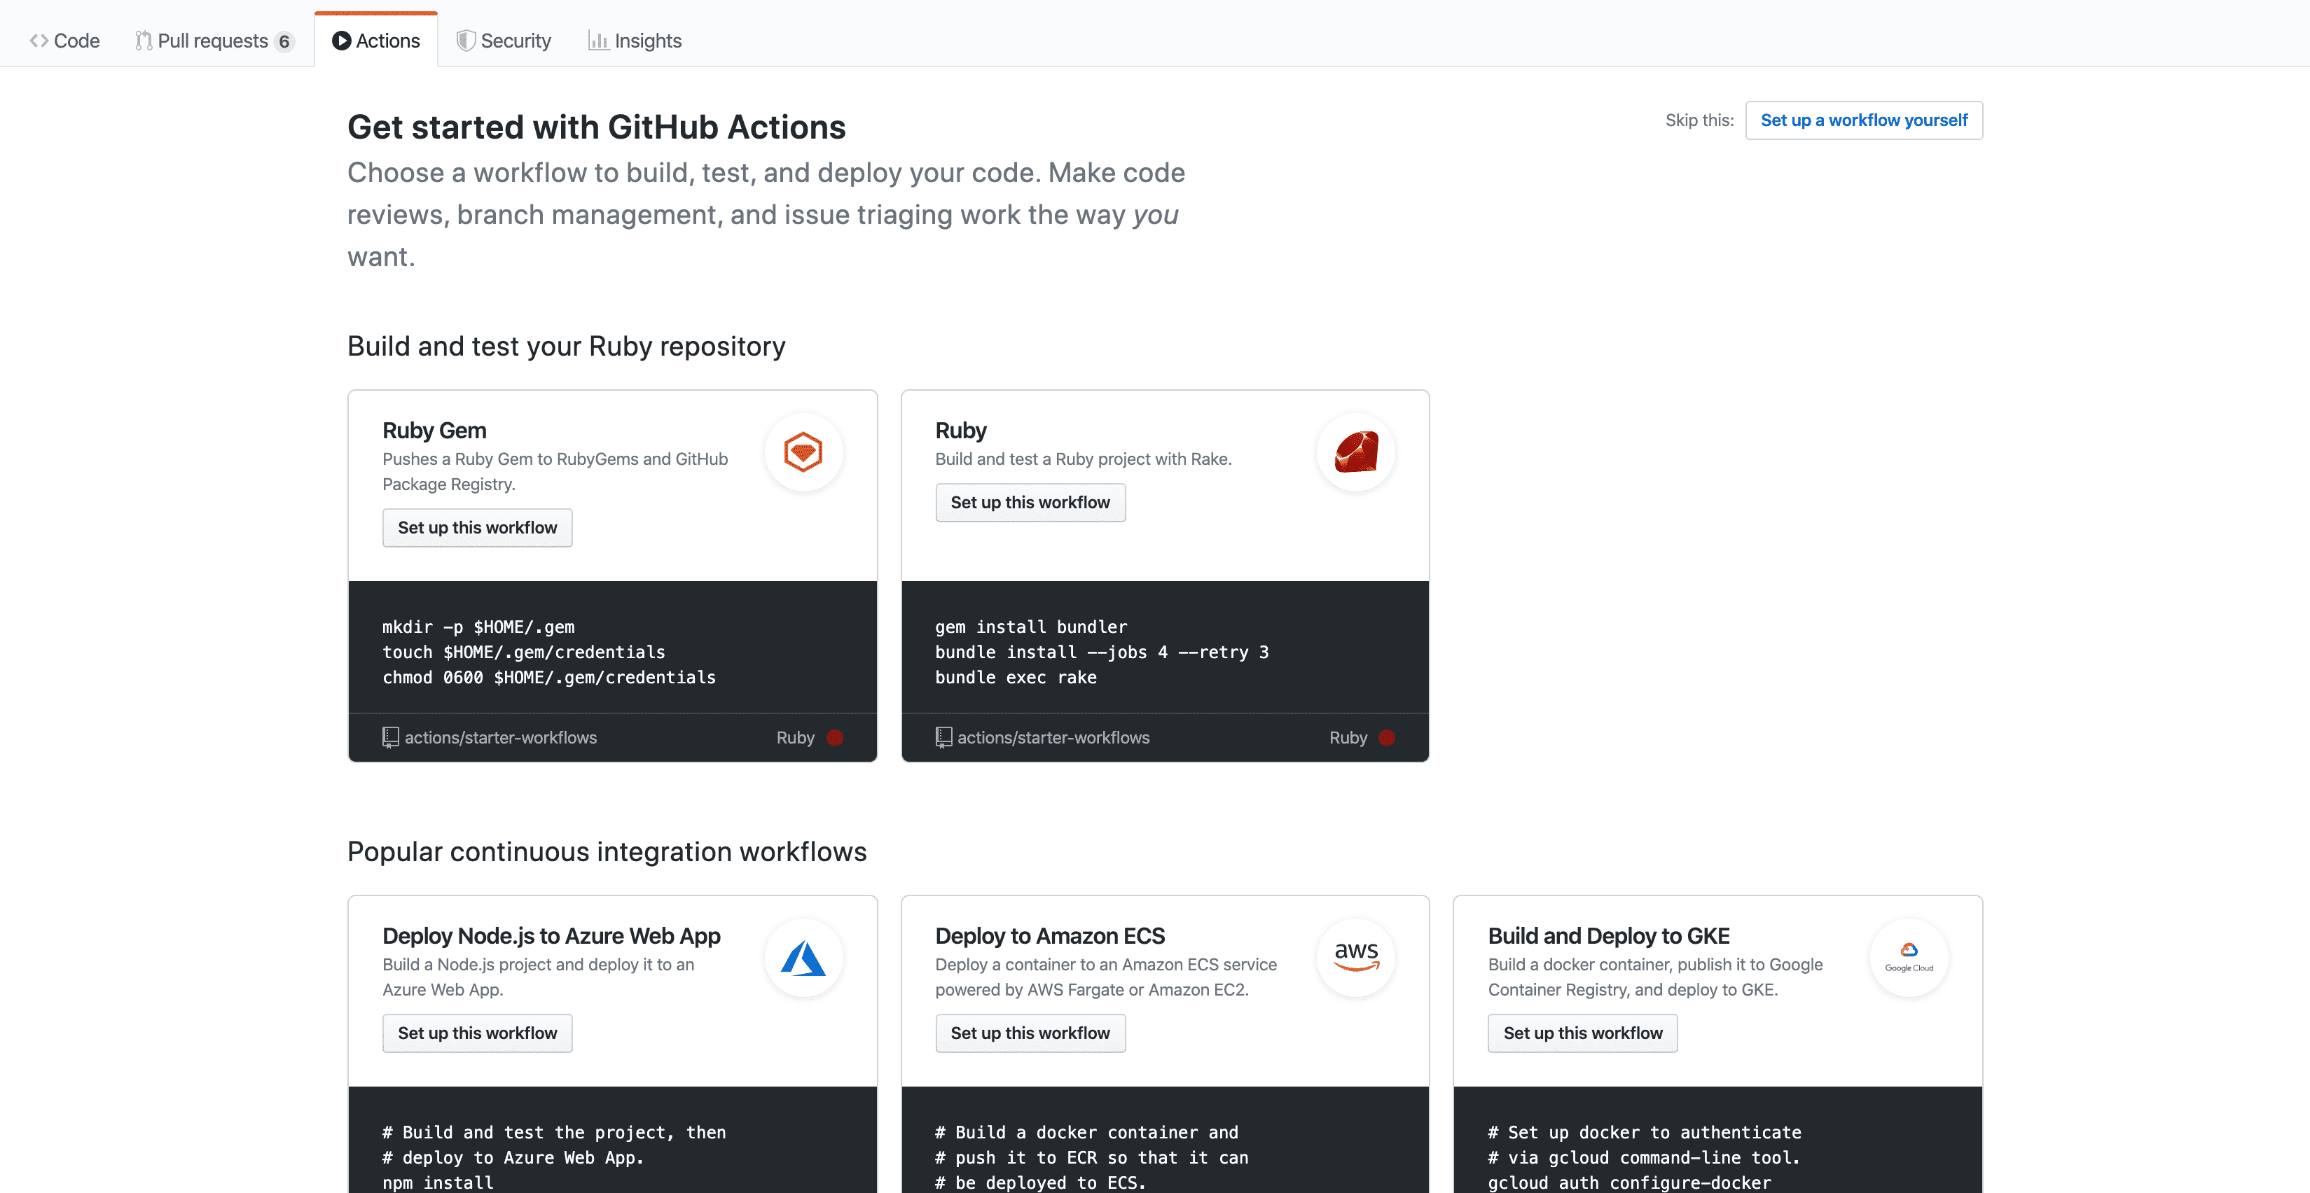Go to the Insights tab

point(635,41)
